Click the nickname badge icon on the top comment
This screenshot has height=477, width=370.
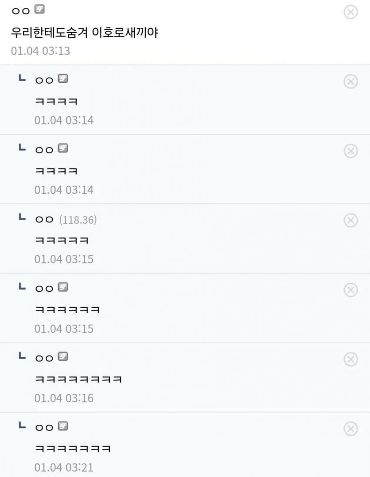tap(40, 9)
